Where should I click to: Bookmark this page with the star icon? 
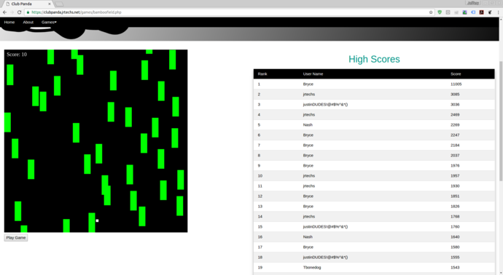431,12
